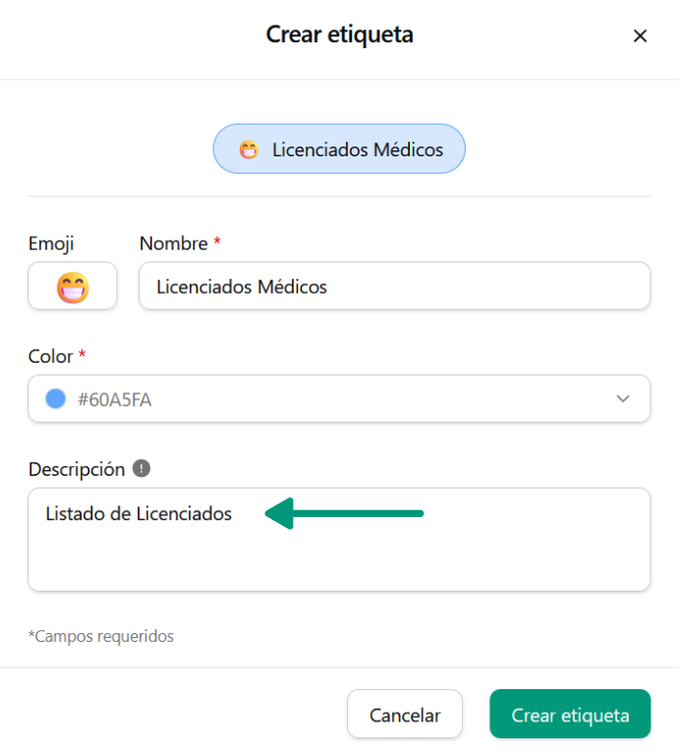Focus the Nombre text field
This screenshot has height=753, width=679.
394,287
